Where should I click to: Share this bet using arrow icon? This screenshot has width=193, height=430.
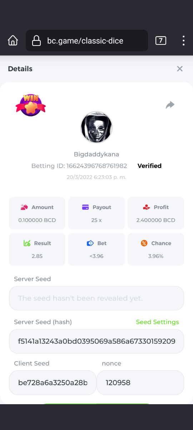[x=170, y=105]
